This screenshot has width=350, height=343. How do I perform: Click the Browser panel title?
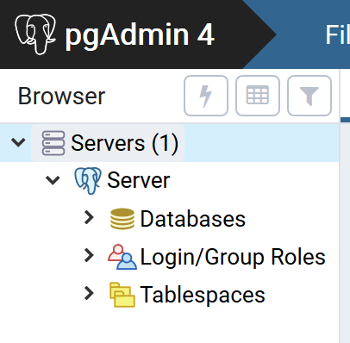[x=61, y=96]
